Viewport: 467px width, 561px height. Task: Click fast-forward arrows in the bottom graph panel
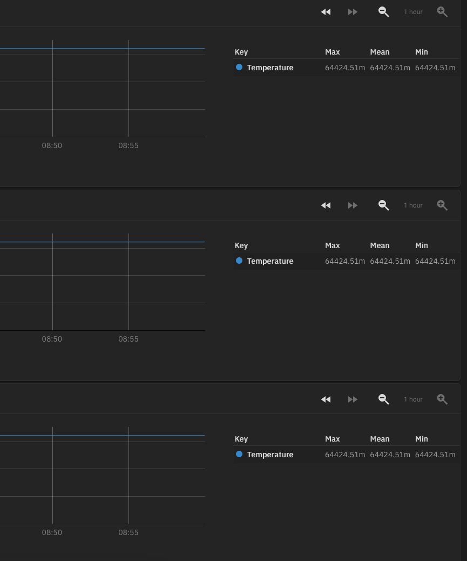pyautogui.click(x=353, y=399)
